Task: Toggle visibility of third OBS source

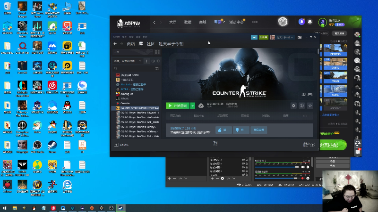Action: coord(243,167)
